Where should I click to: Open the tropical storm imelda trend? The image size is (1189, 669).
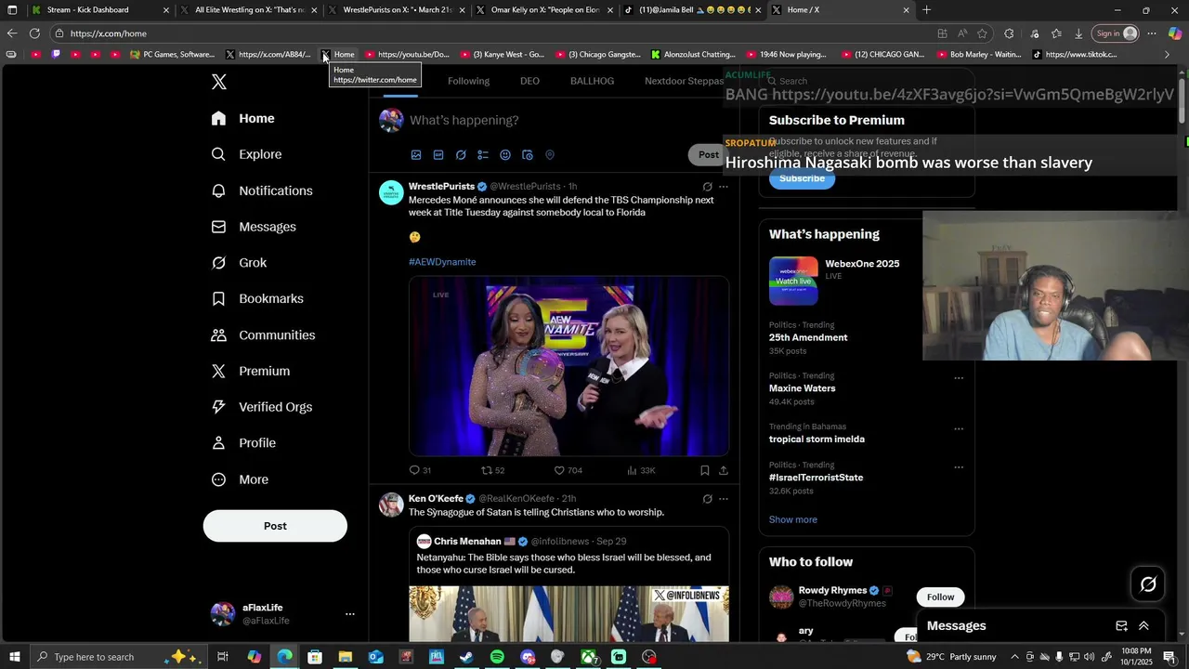coord(817,439)
